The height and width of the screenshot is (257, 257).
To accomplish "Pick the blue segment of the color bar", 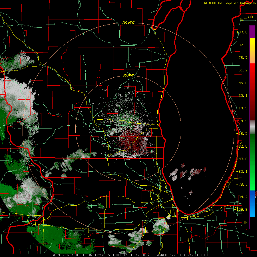I will point(252,204).
